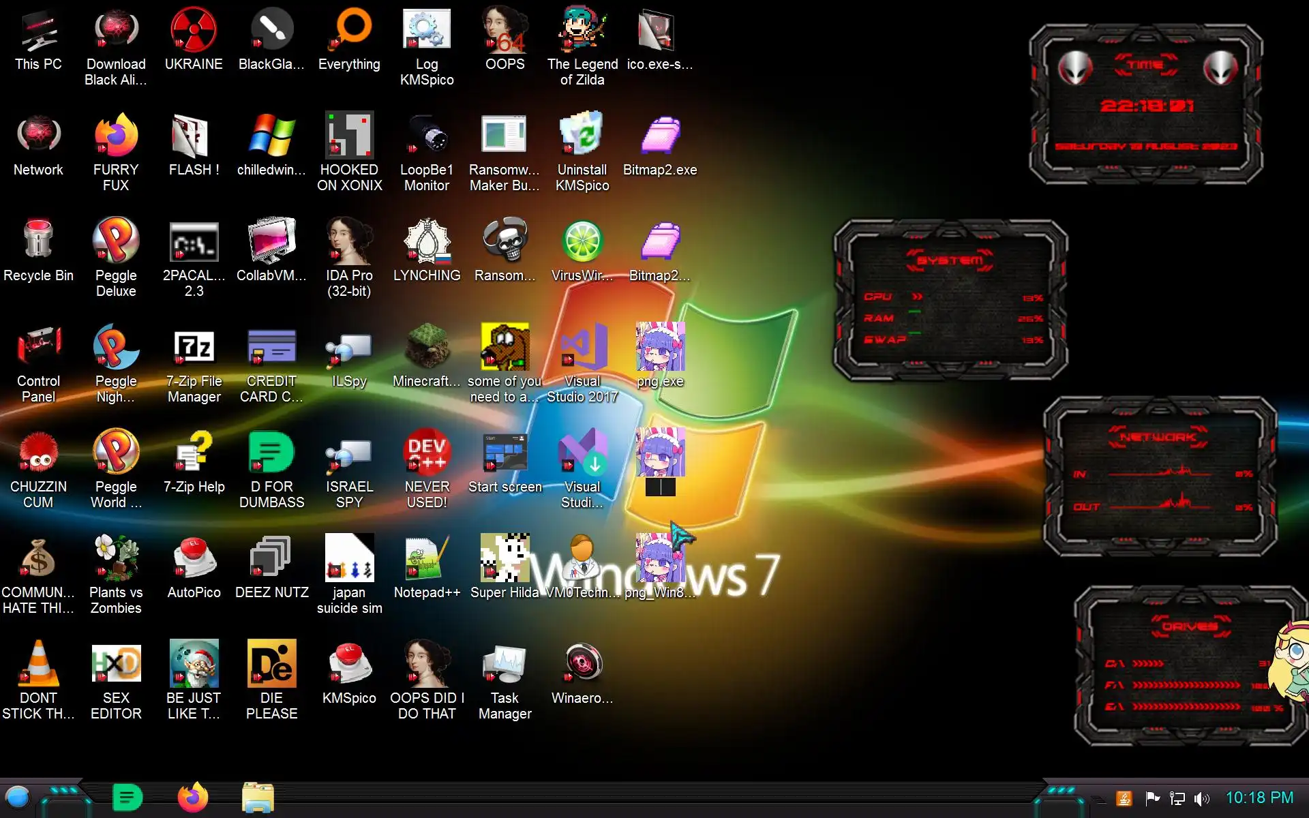Open Firefox from the taskbar
Viewport: 1309px width, 818px height.
(x=193, y=798)
